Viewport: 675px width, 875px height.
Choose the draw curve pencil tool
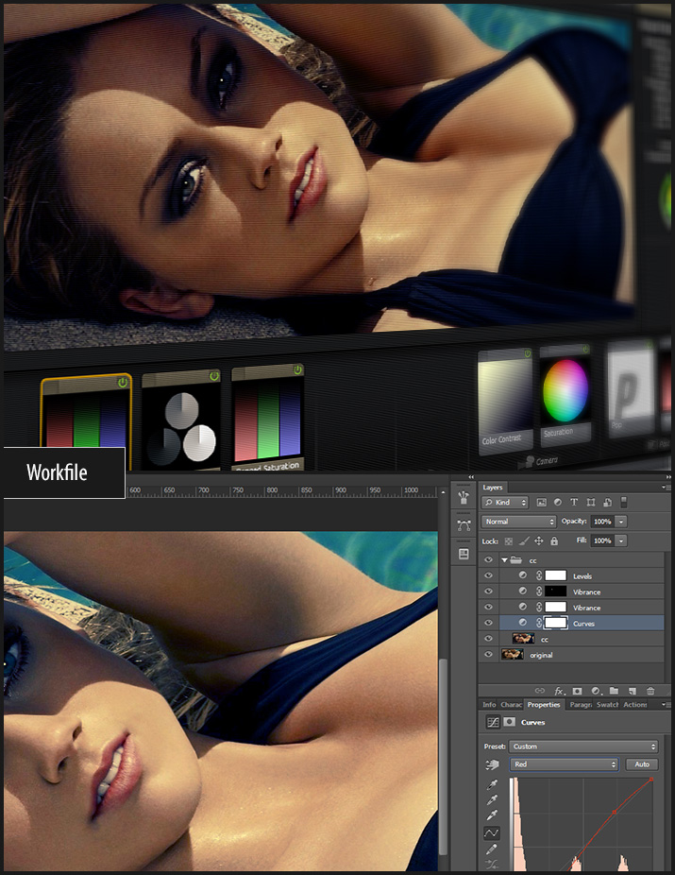coord(492,849)
